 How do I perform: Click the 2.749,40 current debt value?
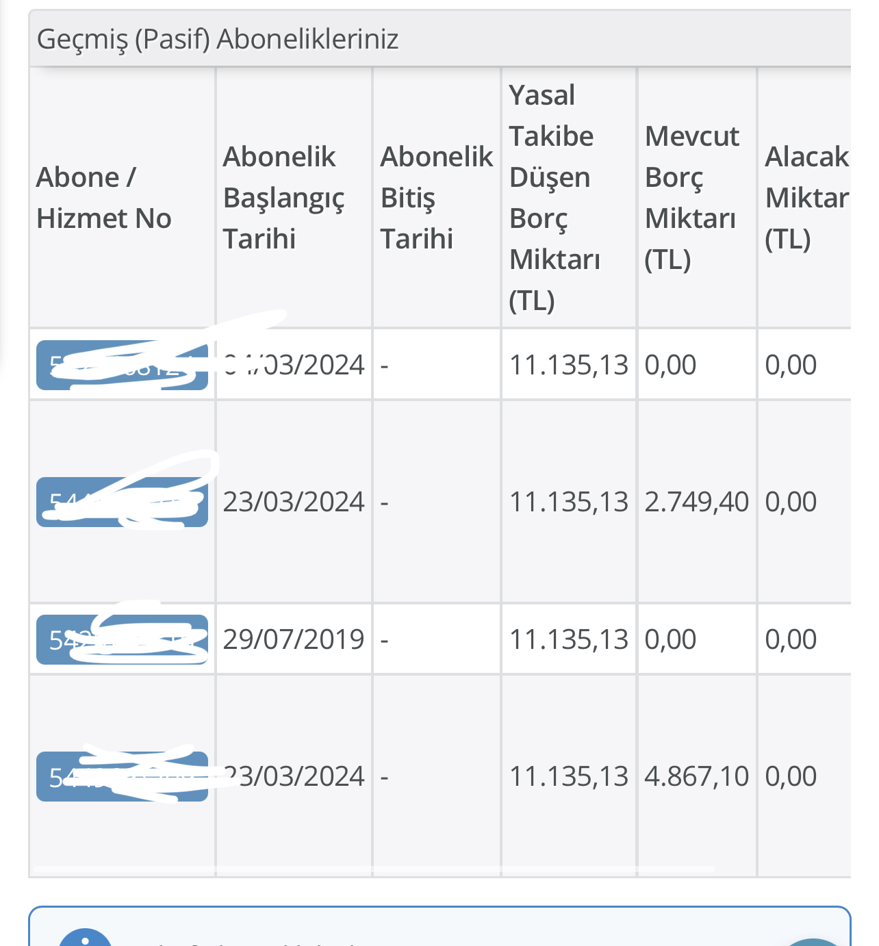697,502
